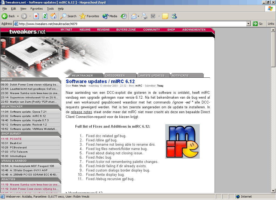The height and width of the screenshot is (200, 276).
Task: Click the tweakers.net logo
Action: [x=27, y=32]
